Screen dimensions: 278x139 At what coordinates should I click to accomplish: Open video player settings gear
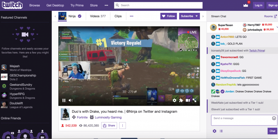(x=175, y=100)
